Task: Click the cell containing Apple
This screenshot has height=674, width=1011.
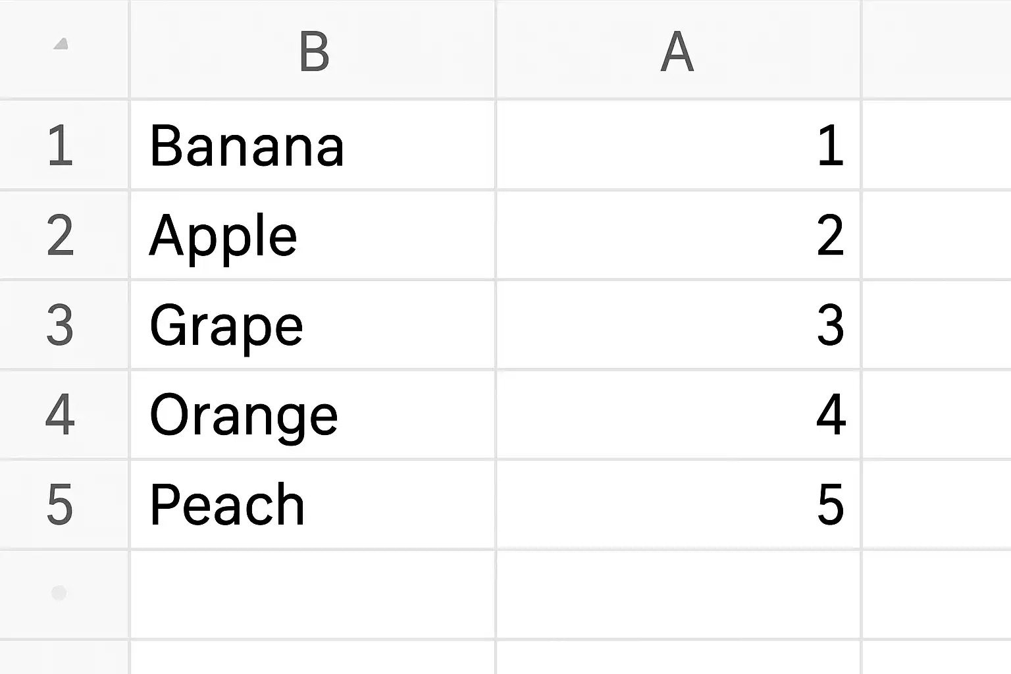Action: click(x=313, y=236)
